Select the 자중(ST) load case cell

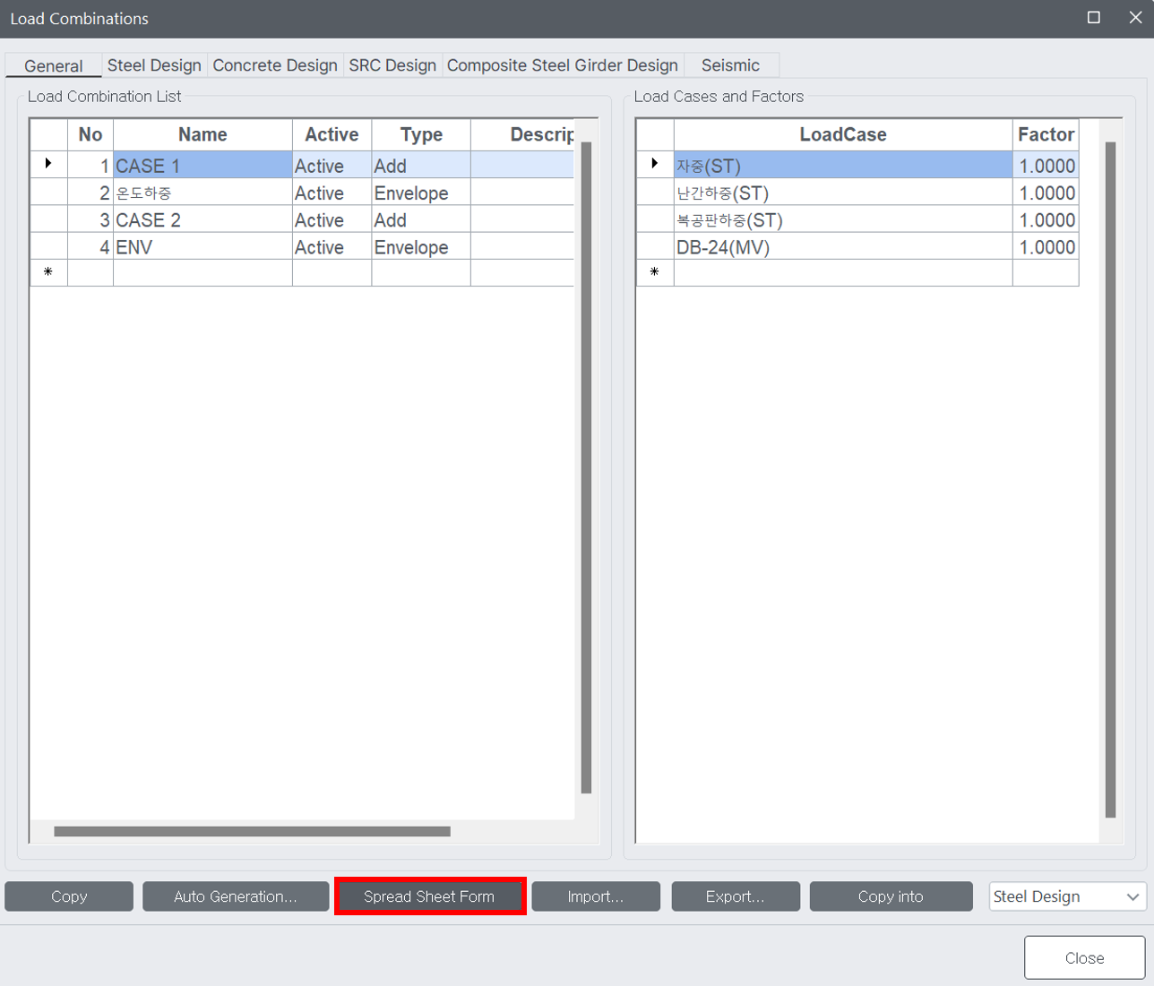(x=843, y=166)
